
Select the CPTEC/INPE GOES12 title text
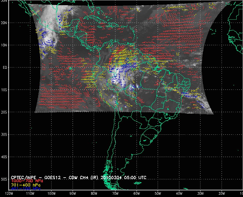pyautogui.click(x=36, y=177)
